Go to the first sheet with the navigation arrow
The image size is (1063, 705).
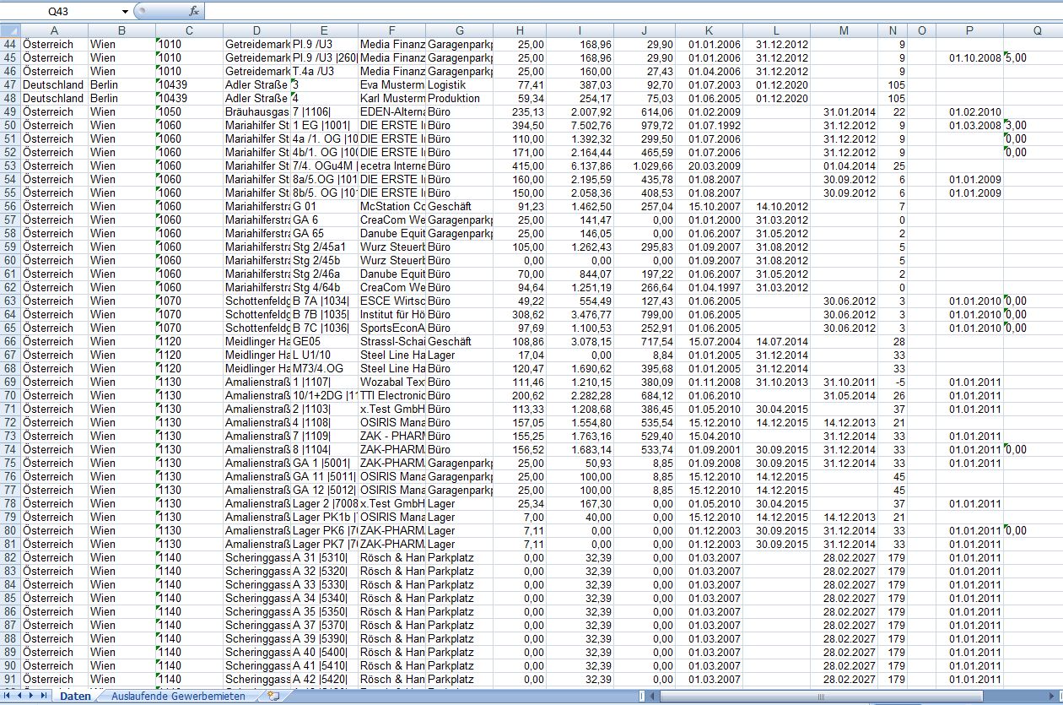coord(8,697)
